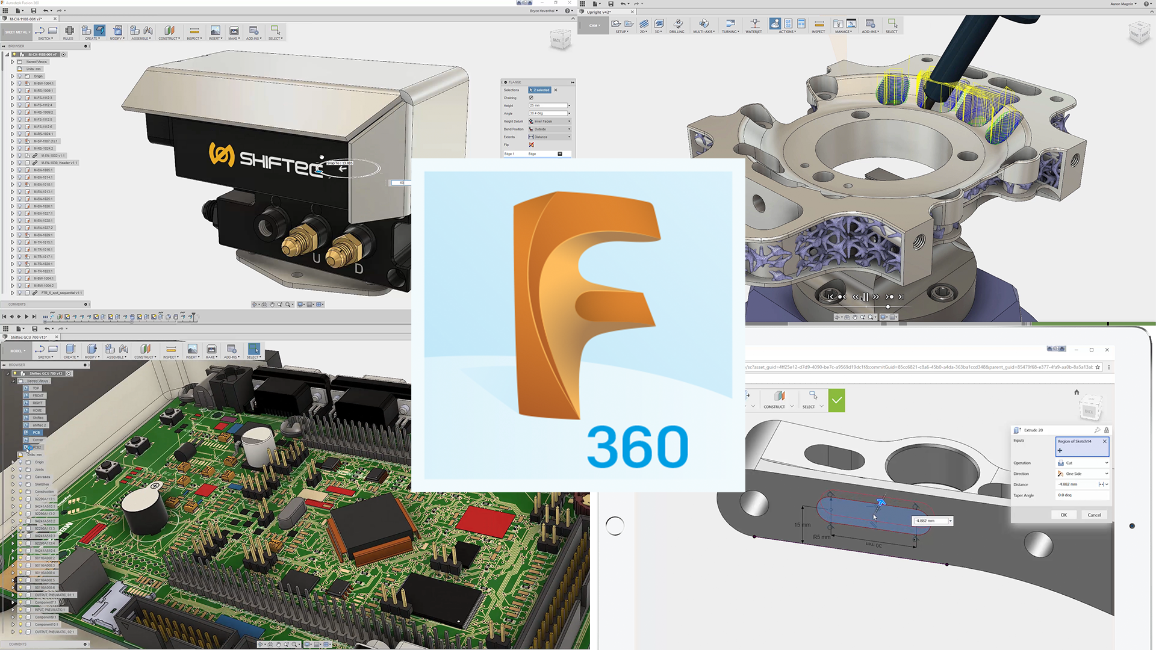1156x650 pixels.
Task: Cancel the Extrude 20 dialog
Action: (x=1094, y=515)
